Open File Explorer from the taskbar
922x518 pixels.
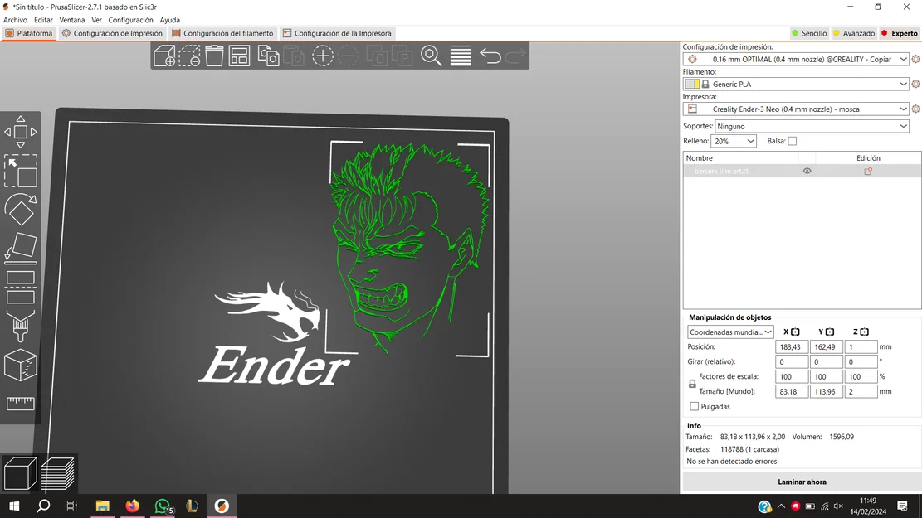[x=102, y=506]
